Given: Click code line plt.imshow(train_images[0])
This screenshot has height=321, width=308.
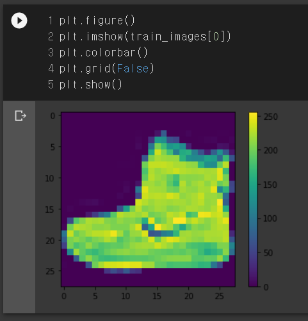Looking at the screenshot, I should pyautogui.click(x=145, y=37).
